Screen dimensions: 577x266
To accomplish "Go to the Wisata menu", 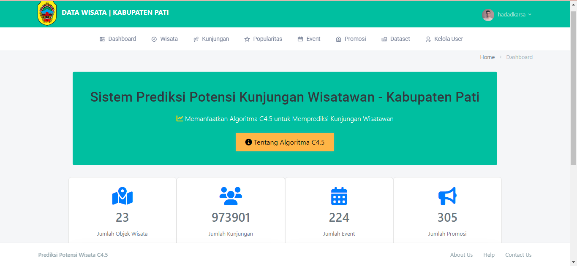I will (165, 39).
